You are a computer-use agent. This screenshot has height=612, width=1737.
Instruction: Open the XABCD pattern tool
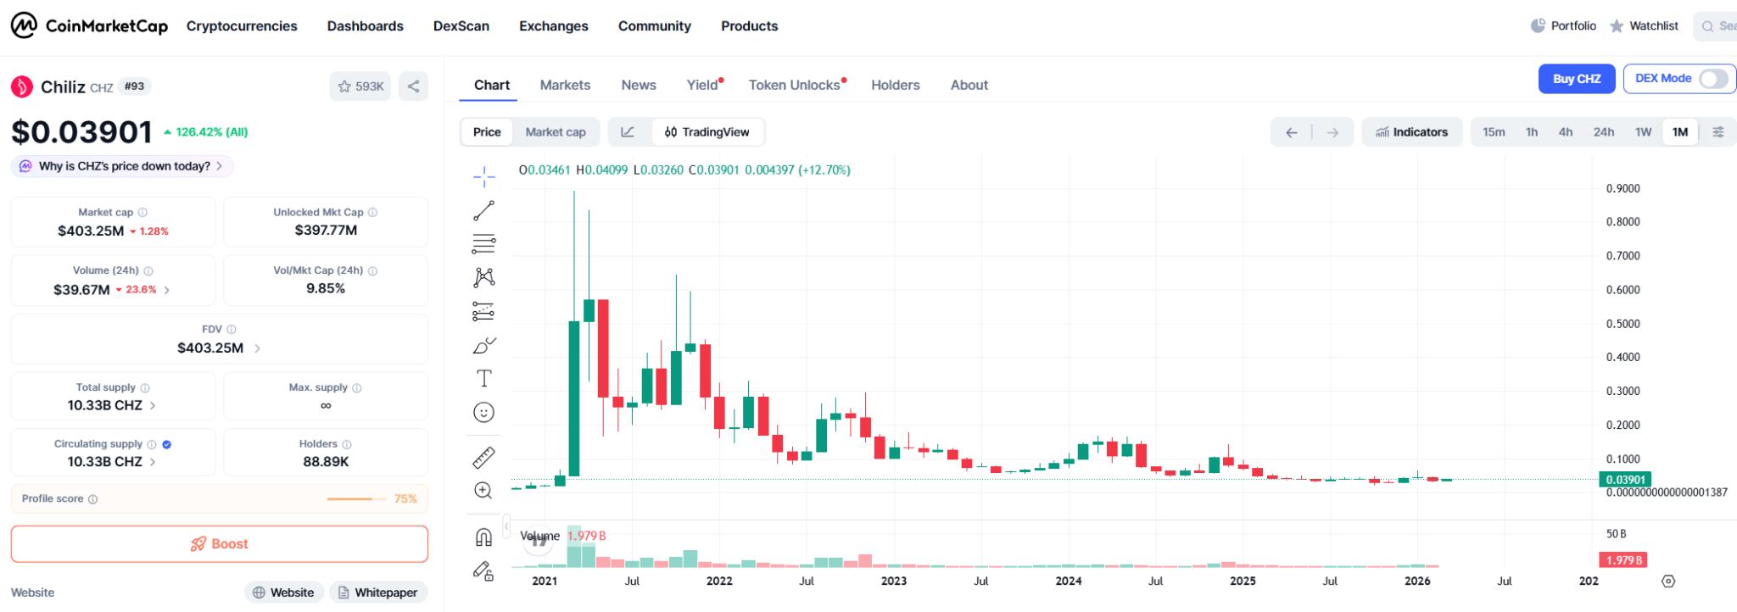483,277
